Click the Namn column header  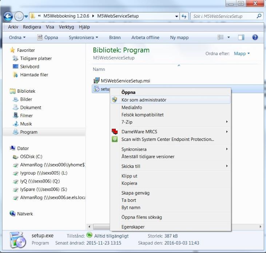click(99, 69)
